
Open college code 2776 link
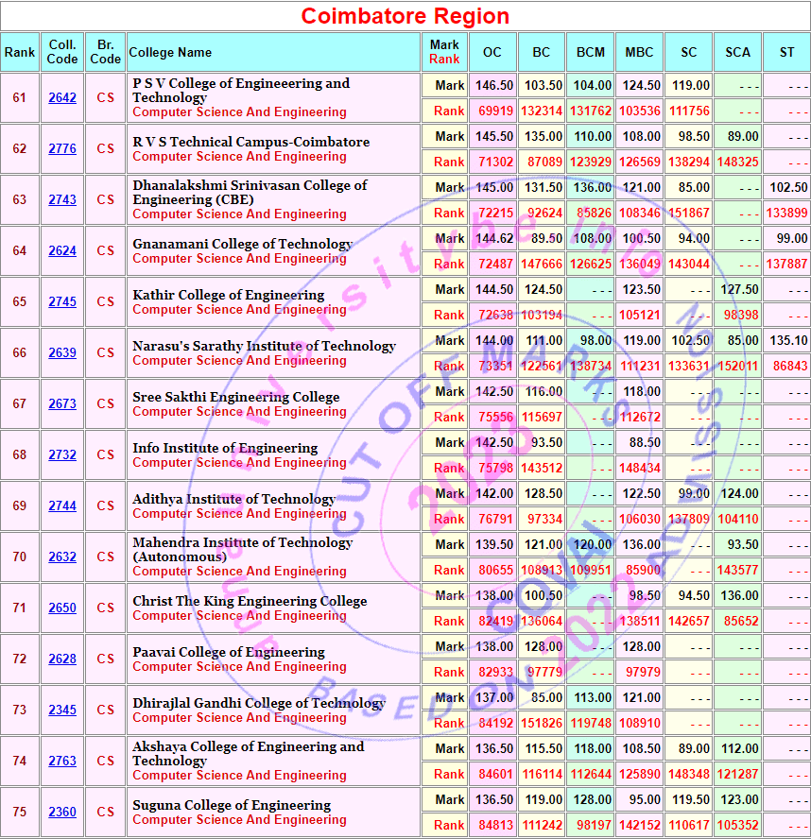coord(62,148)
